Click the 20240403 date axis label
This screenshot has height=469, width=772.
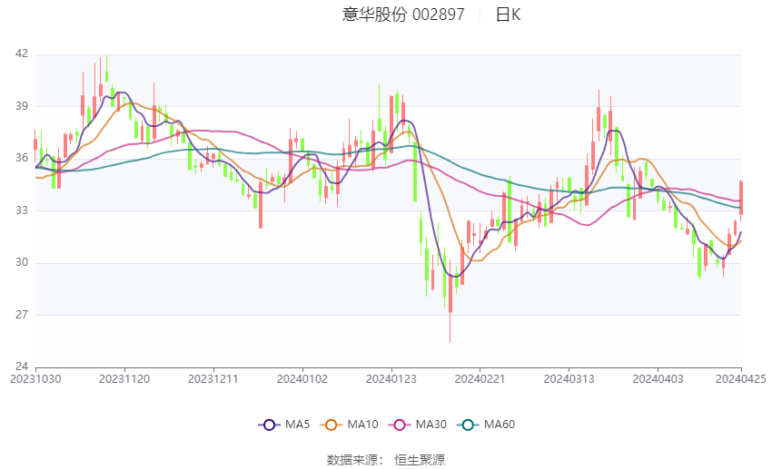(658, 379)
